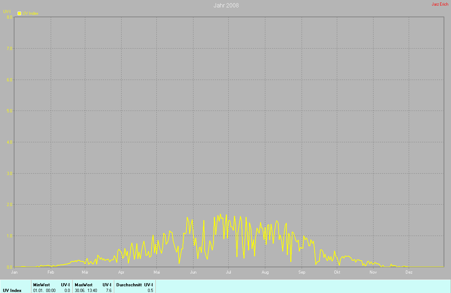Click the 'Durchschnitt' column header
The width and height of the screenshot is (451, 293).
point(128,285)
